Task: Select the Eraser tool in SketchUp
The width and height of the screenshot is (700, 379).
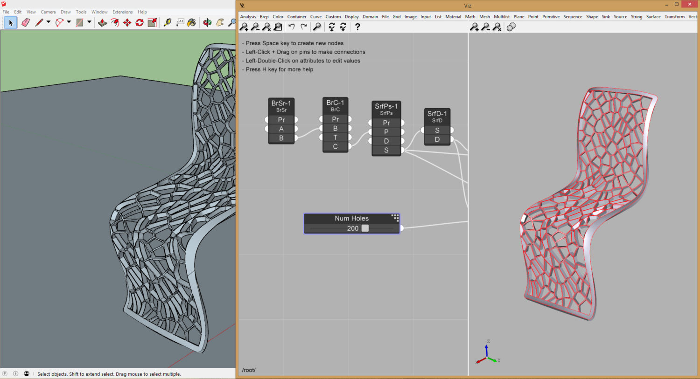Action: (25, 22)
